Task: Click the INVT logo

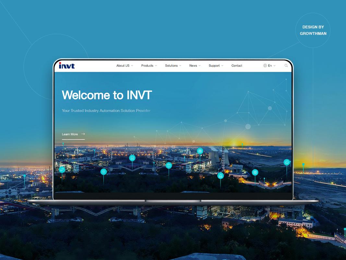Action: coord(67,65)
